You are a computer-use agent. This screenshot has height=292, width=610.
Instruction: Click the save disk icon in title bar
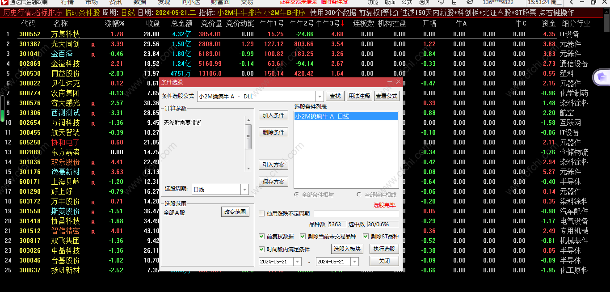pos(454,2)
